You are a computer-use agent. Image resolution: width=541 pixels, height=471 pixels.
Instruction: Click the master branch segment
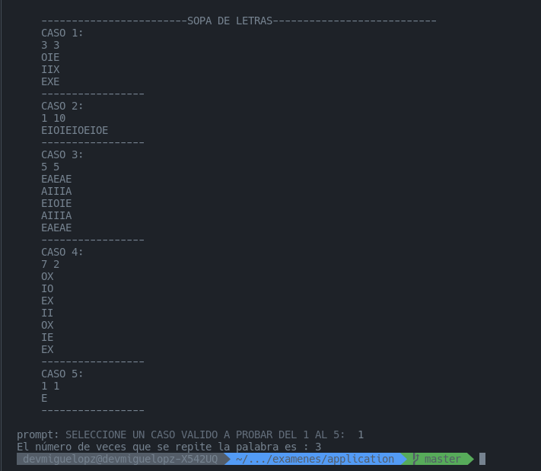437,459
